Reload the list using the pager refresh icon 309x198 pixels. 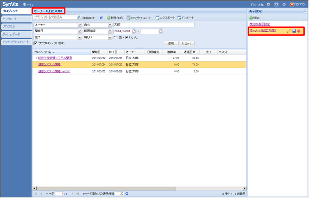(x=127, y=194)
